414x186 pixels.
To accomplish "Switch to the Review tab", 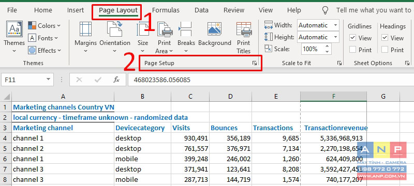I will 234,10.
